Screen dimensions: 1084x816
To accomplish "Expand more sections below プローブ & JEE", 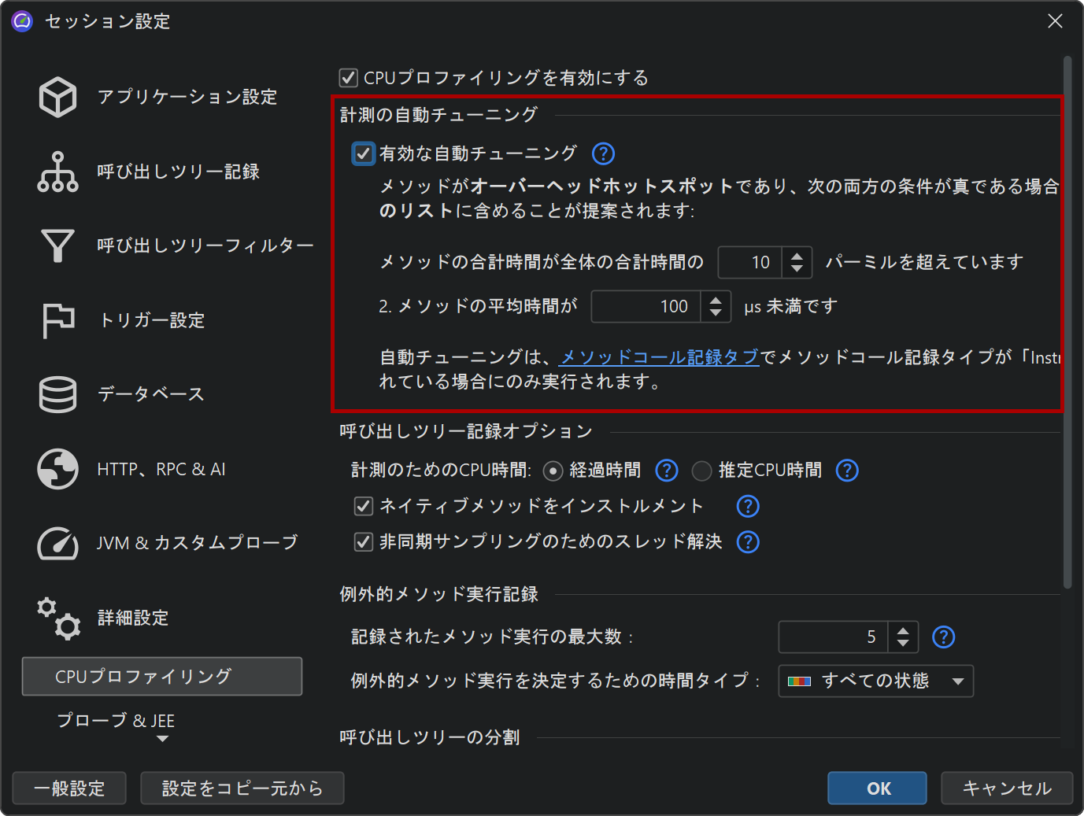I will point(162,739).
